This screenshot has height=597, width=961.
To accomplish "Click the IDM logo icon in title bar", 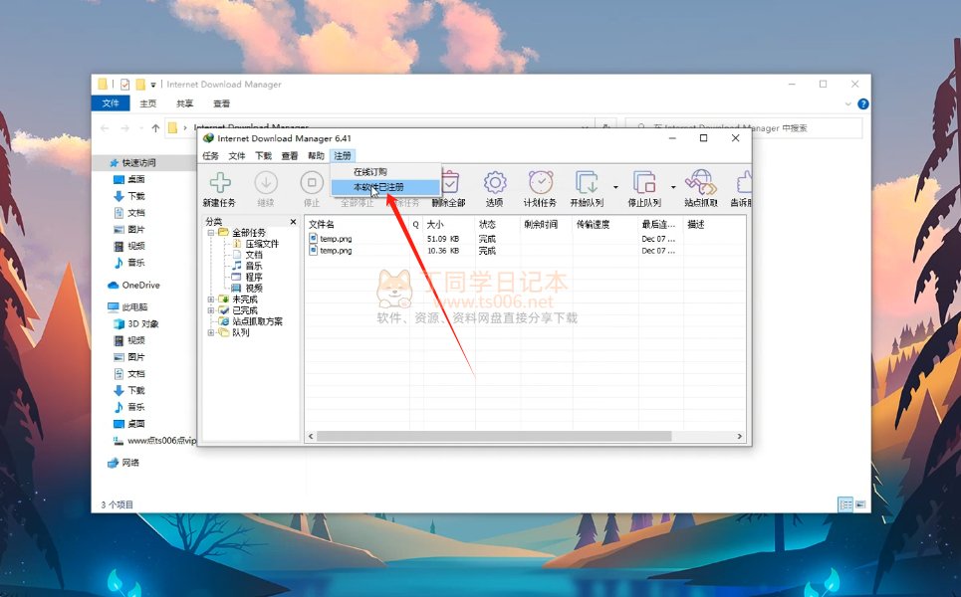I will pos(208,138).
